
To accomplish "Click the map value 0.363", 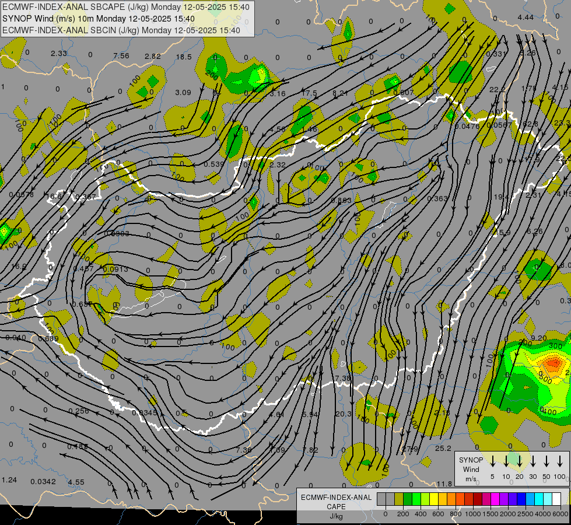I will (x=437, y=198).
